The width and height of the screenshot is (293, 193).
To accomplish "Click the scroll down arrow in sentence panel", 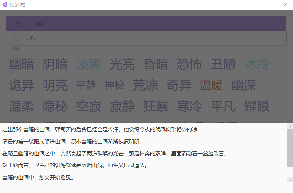I will pos(290,180).
